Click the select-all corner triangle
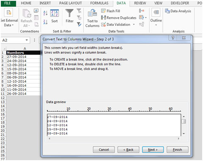 point(4,49)
